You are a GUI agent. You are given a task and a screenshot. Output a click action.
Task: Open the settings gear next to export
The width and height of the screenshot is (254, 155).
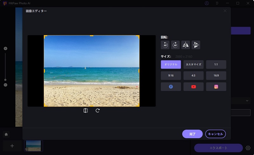pyautogui.click(x=248, y=148)
